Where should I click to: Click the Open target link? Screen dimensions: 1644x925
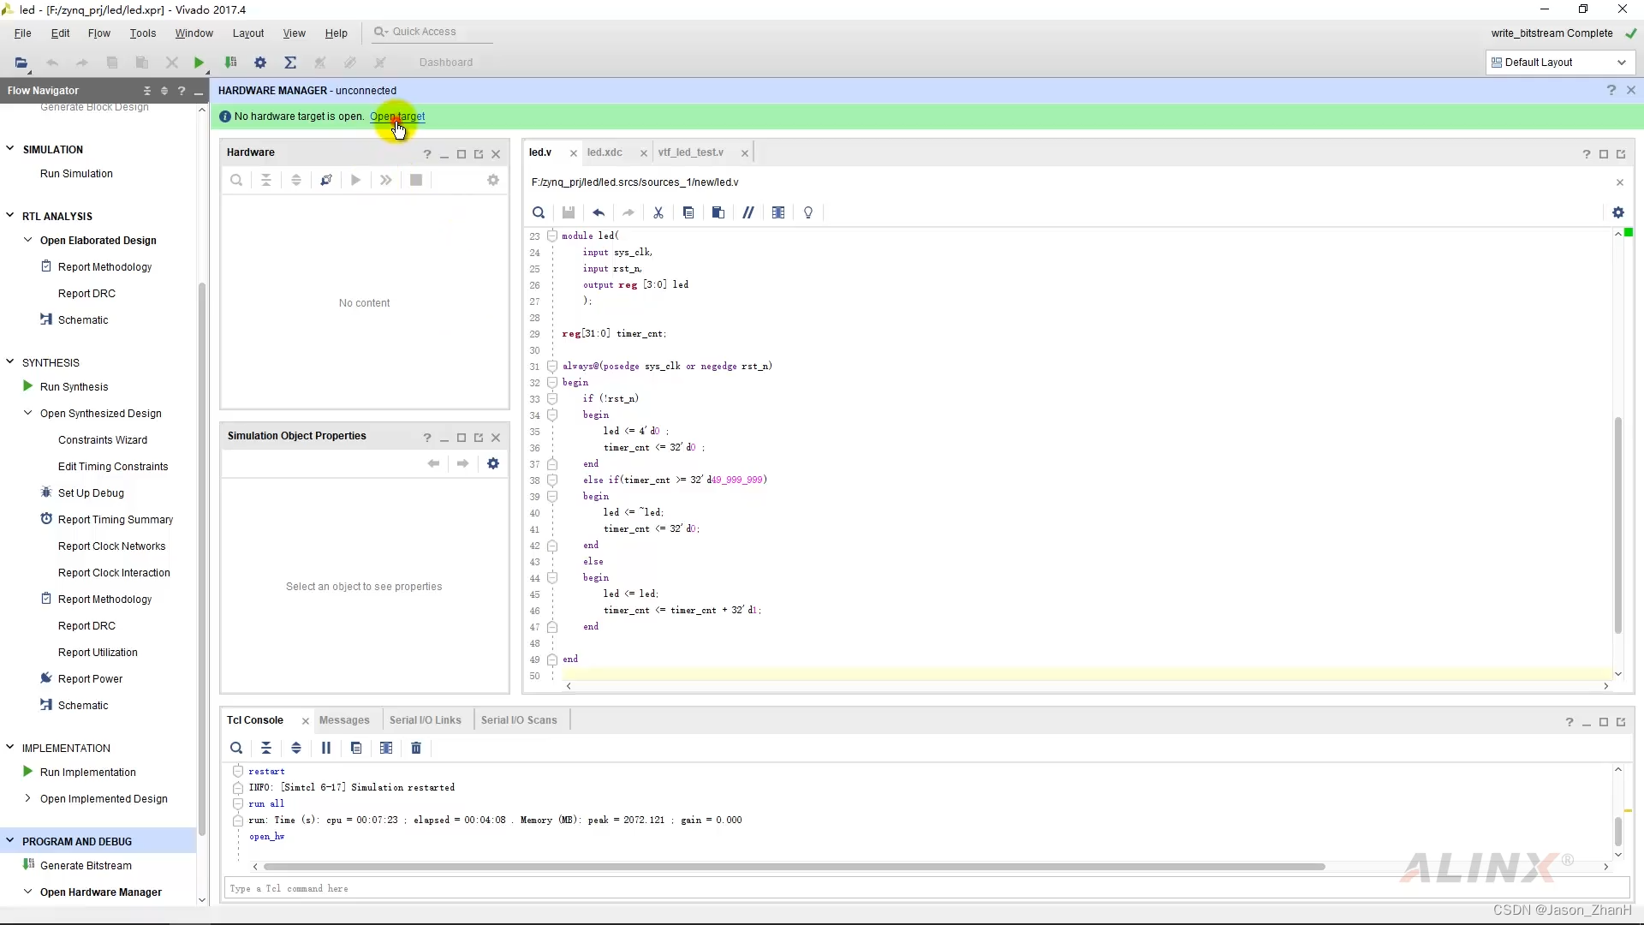click(397, 116)
